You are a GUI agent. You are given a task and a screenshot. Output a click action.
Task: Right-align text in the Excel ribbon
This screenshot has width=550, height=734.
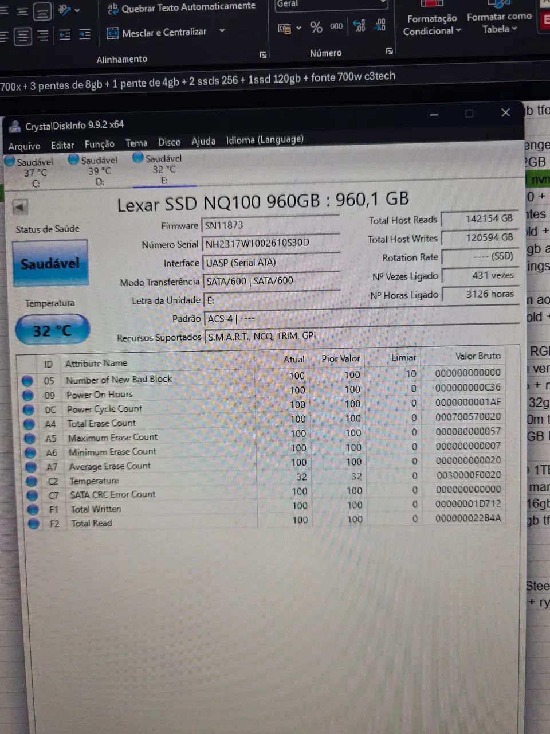(x=42, y=36)
